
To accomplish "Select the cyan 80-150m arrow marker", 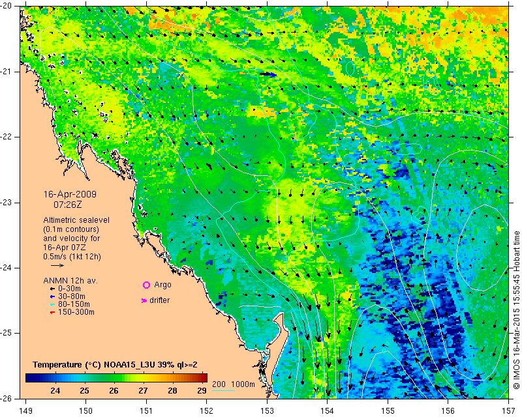I will (52, 304).
